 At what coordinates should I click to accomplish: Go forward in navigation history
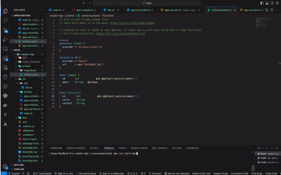(89, 3)
